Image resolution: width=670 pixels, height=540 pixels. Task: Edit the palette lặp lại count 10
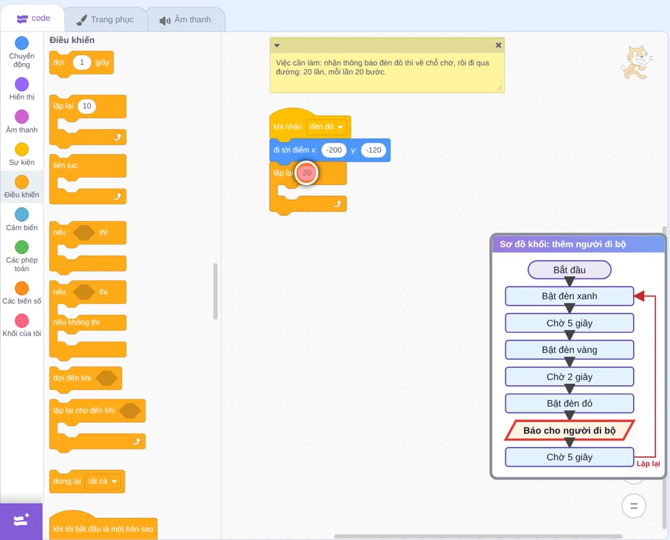point(86,106)
